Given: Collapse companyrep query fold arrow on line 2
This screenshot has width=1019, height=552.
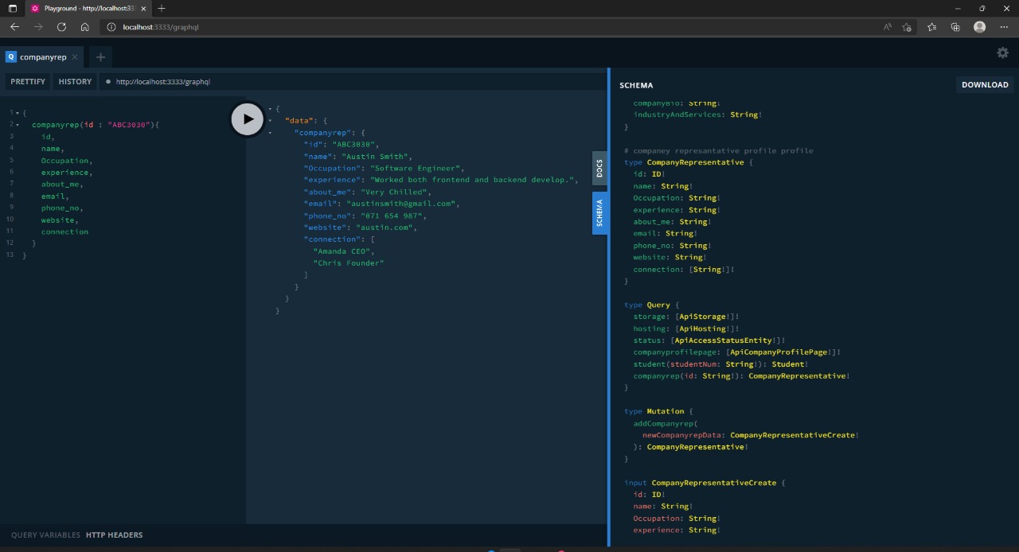Looking at the screenshot, I should point(18,125).
